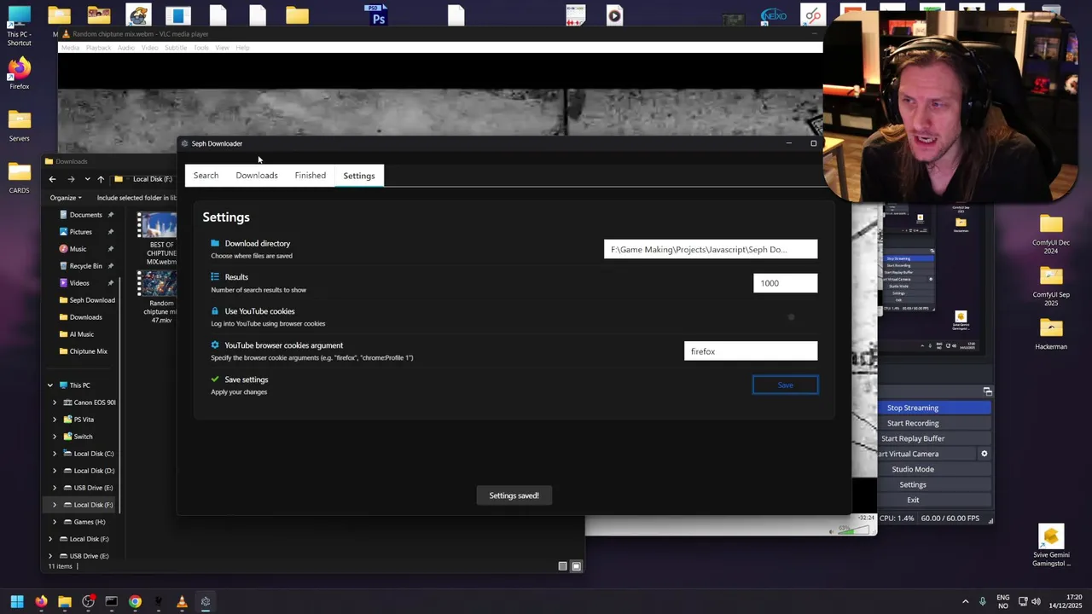This screenshot has width=1092, height=614.
Task: Open the Photoshop PSD file on the desktop
Action: (x=378, y=14)
